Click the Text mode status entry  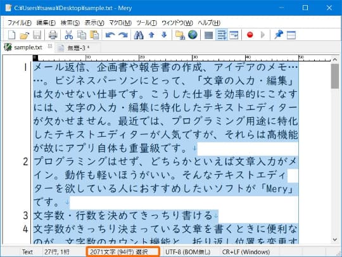27,252
